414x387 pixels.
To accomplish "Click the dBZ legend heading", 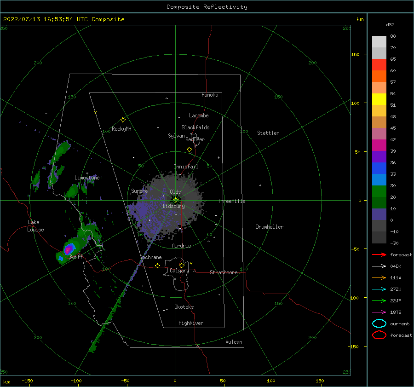I will [390, 24].
